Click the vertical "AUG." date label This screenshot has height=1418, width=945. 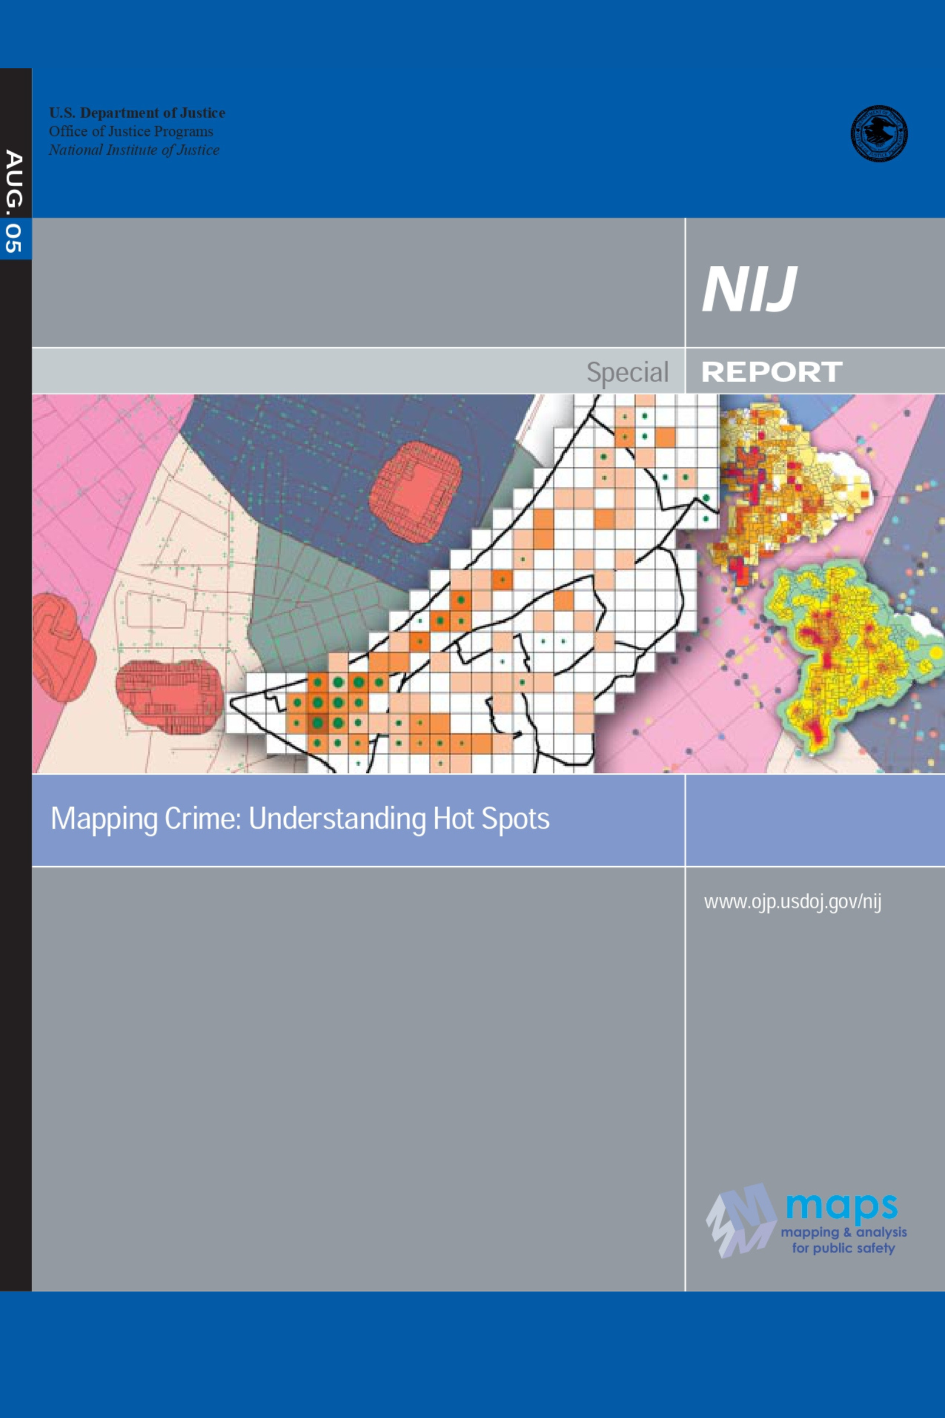pyautogui.click(x=14, y=180)
